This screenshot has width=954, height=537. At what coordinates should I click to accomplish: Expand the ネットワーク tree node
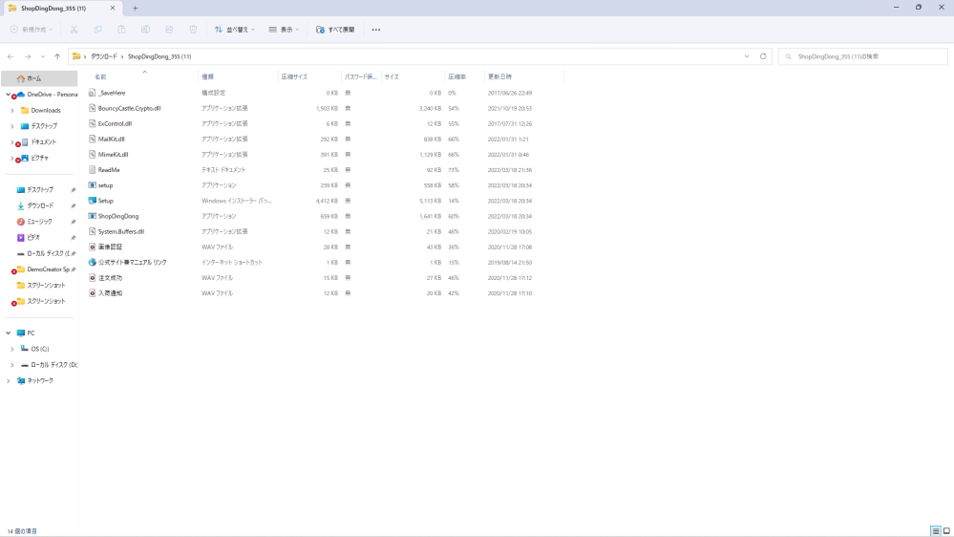click(9, 380)
